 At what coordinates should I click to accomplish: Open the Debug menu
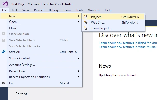53,10
